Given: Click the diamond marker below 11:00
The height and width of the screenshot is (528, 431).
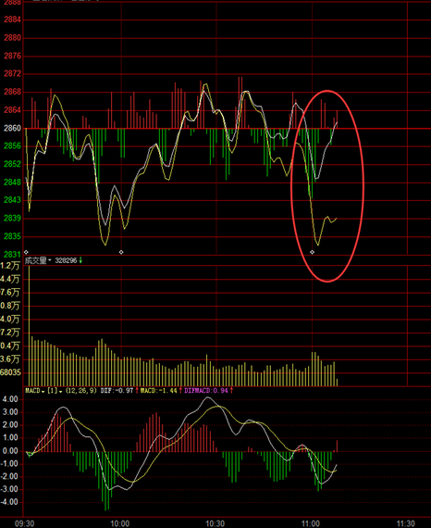Looking at the screenshot, I should pyautogui.click(x=312, y=252).
